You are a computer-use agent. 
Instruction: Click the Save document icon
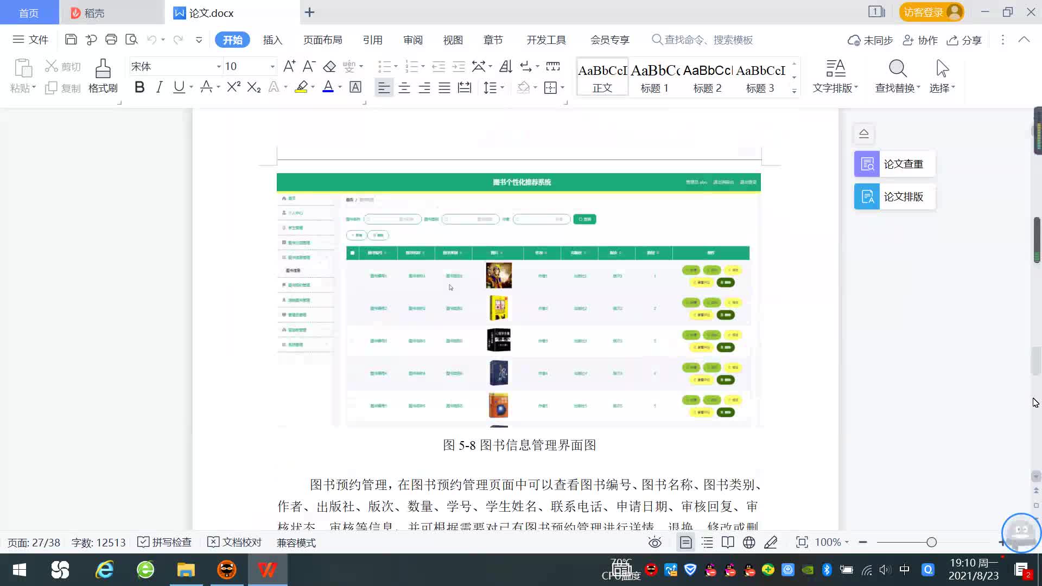71,40
